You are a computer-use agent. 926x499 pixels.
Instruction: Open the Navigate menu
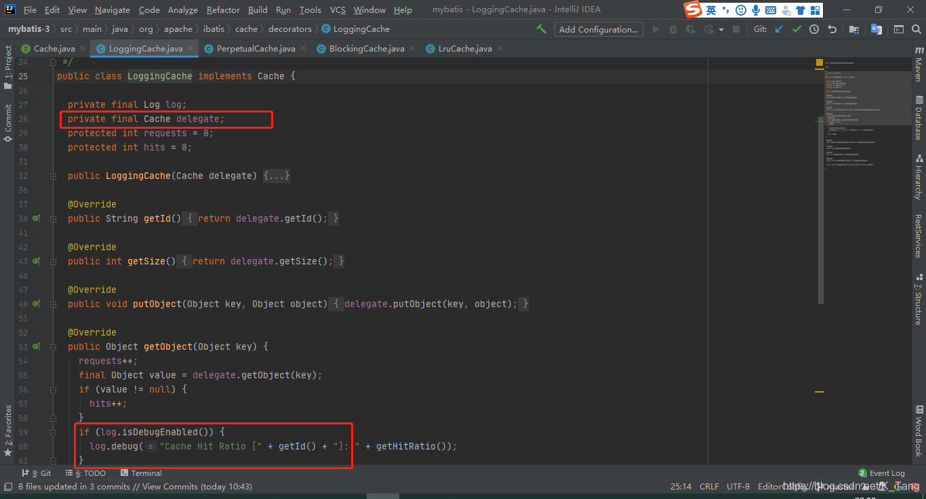(113, 9)
